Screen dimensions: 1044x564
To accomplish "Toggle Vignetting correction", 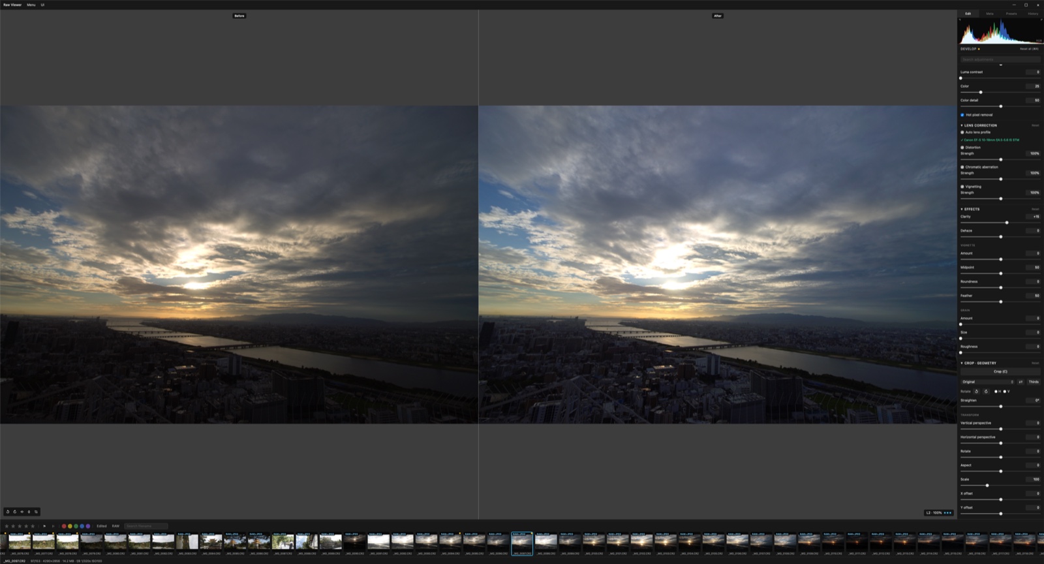I will (x=962, y=187).
